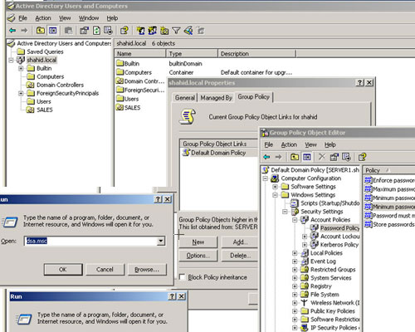This screenshot has width=415, height=332.
Task: Click Help icon in Group Policy Editor toolbar
Action: point(363,157)
